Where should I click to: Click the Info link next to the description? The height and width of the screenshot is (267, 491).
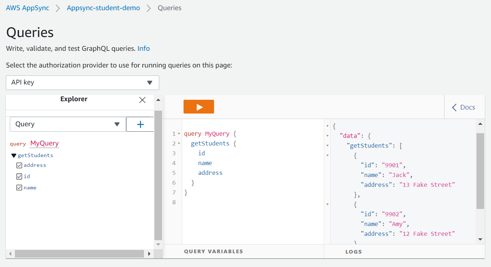coord(144,48)
